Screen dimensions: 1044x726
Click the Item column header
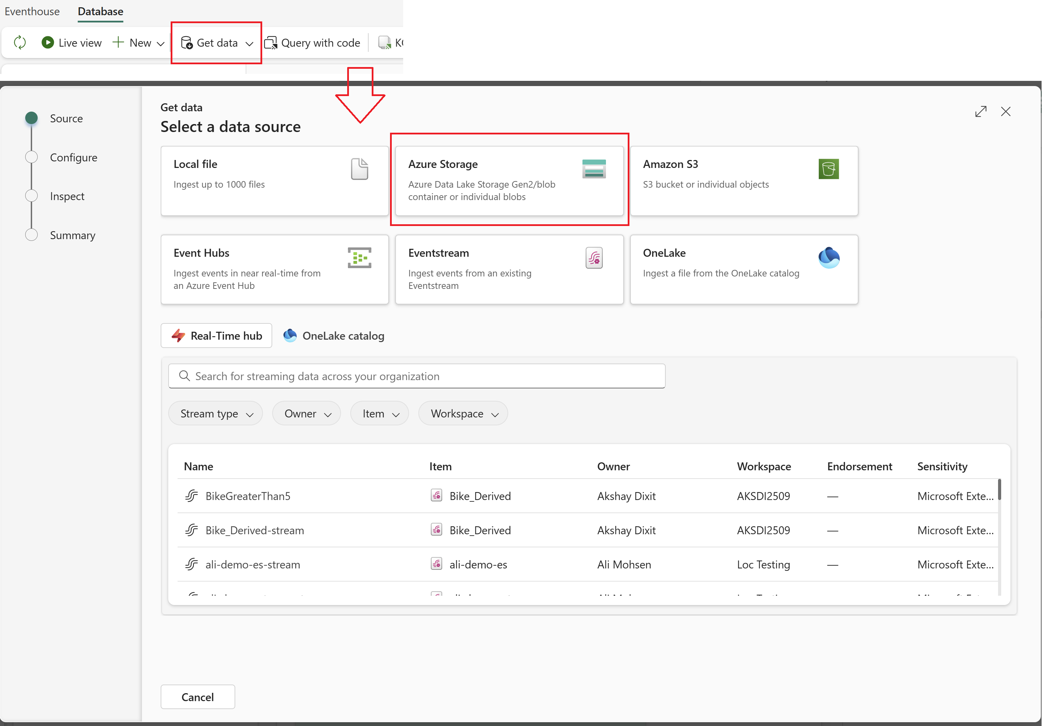tap(441, 467)
